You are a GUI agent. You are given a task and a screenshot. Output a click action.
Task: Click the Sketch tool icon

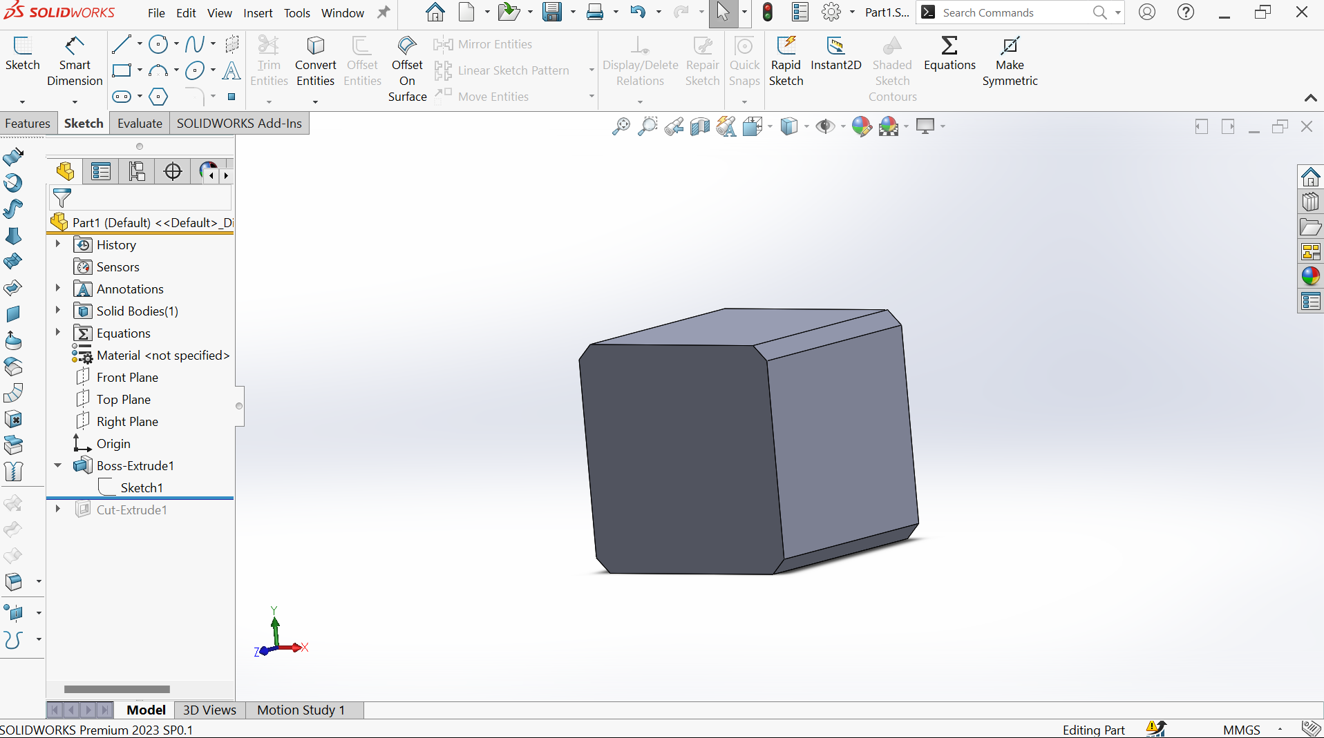coord(23,54)
